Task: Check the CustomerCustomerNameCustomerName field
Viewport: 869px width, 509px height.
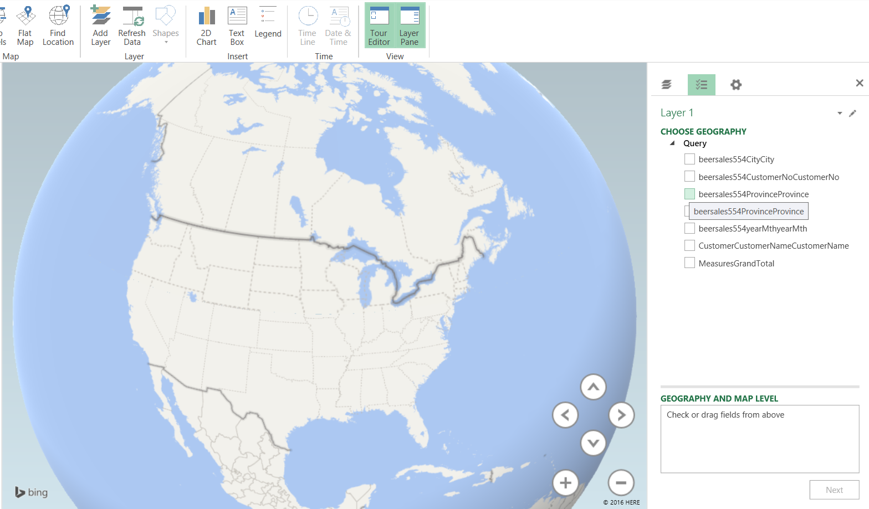Action: (x=689, y=245)
